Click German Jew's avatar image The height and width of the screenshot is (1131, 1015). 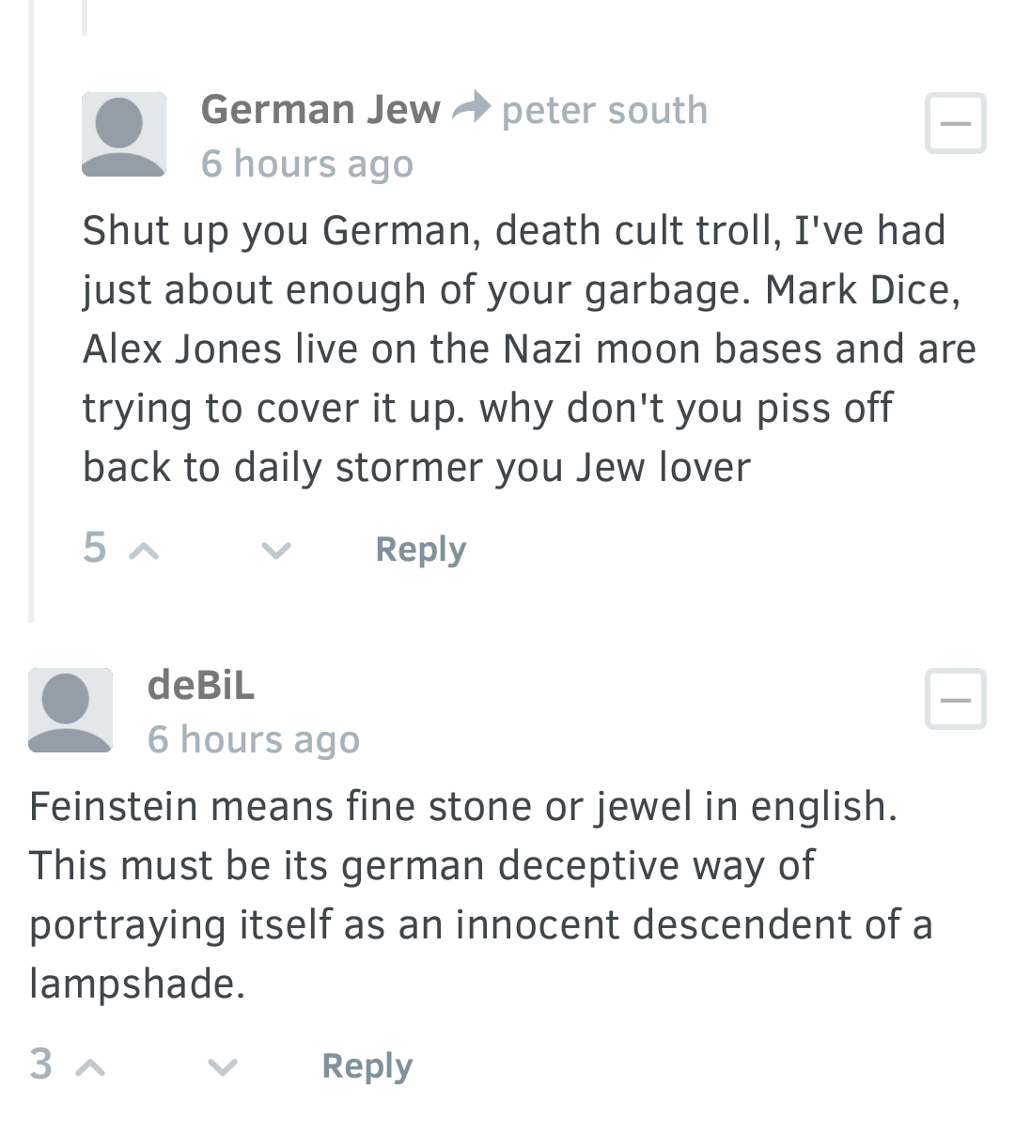[x=124, y=134]
